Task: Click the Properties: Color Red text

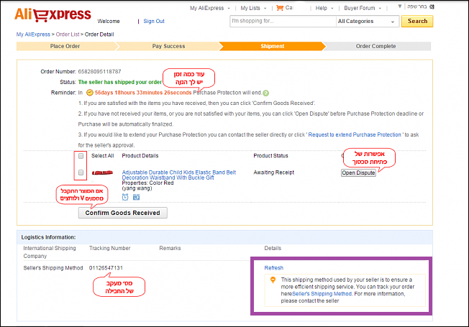Action: 147,183
